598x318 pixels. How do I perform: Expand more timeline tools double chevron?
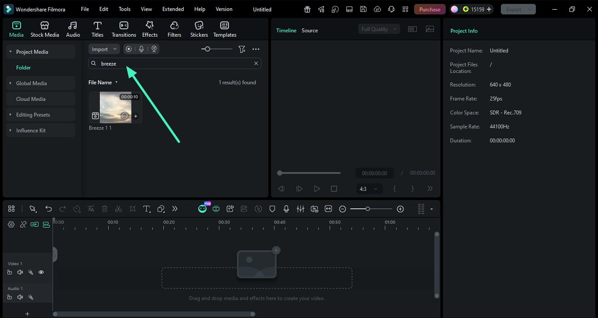(x=175, y=209)
